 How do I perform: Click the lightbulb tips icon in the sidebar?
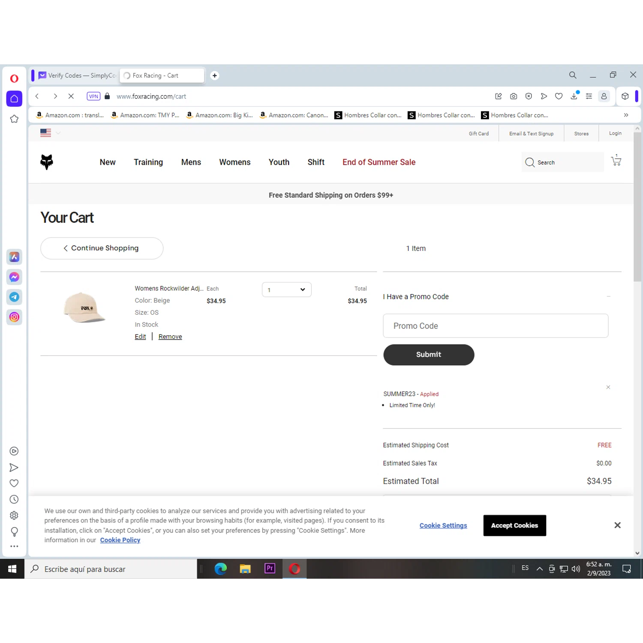pos(14,532)
